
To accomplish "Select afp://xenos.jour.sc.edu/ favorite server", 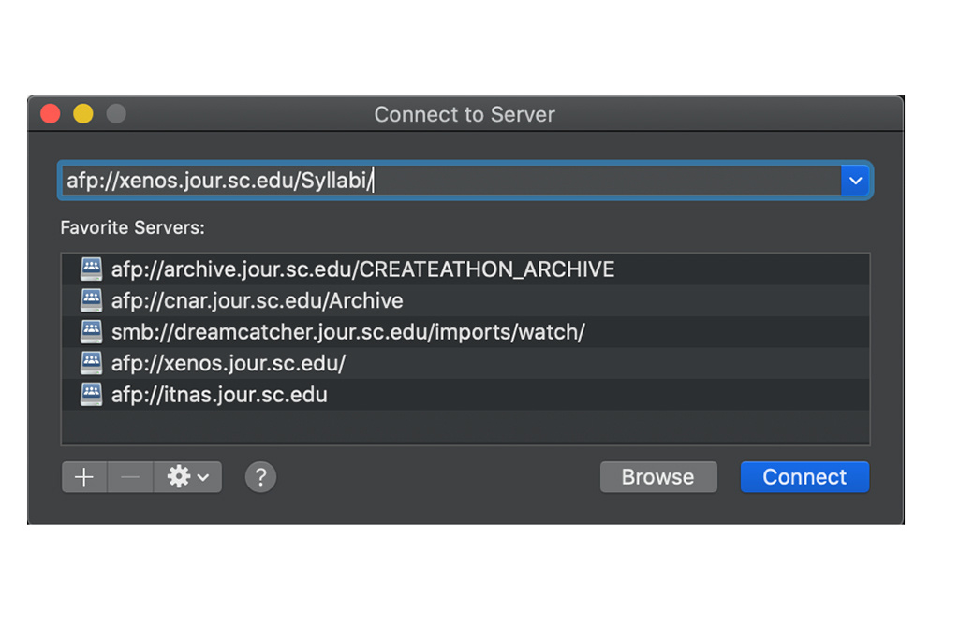I will click(x=229, y=362).
